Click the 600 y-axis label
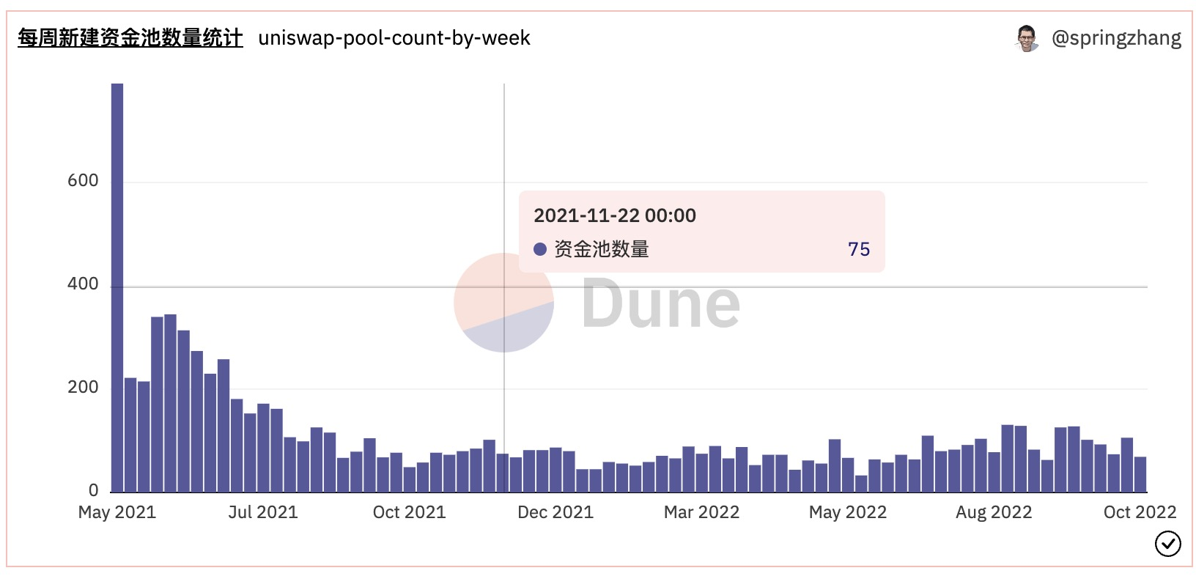 tap(83, 181)
